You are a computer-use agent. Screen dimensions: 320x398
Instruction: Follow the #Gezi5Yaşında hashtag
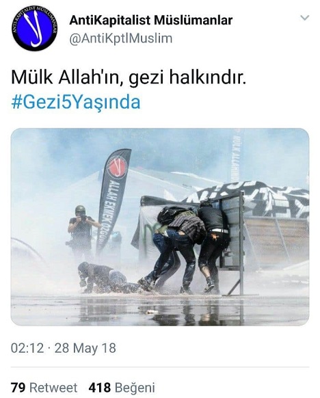[76, 103]
